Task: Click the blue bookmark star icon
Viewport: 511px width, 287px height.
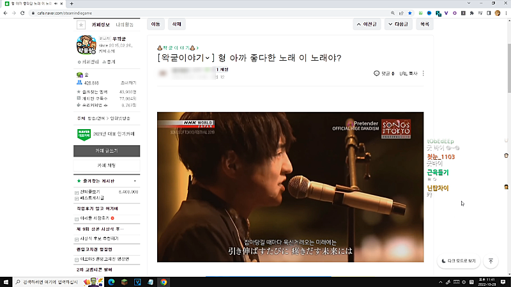Action: (x=410, y=13)
